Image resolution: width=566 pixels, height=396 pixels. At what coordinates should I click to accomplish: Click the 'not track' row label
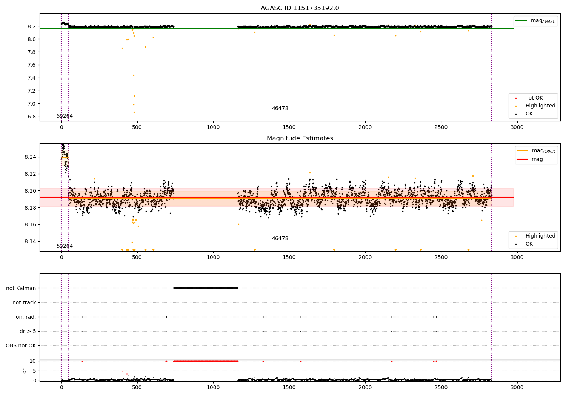pyautogui.click(x=24, y=302)
